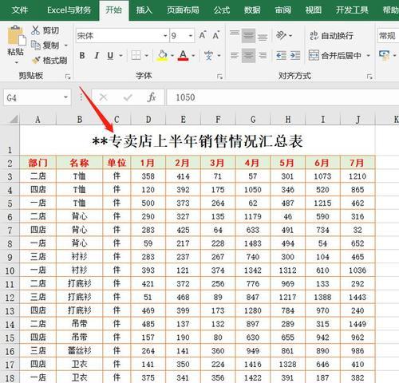Viewport: 399px width, 383px height.
Task: Click the Paste clipboard icon
Action: [x=16, y=35]
